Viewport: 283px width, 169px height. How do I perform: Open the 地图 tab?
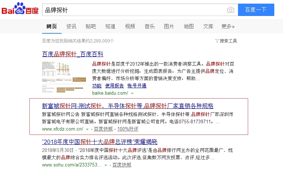coord(189,26)
